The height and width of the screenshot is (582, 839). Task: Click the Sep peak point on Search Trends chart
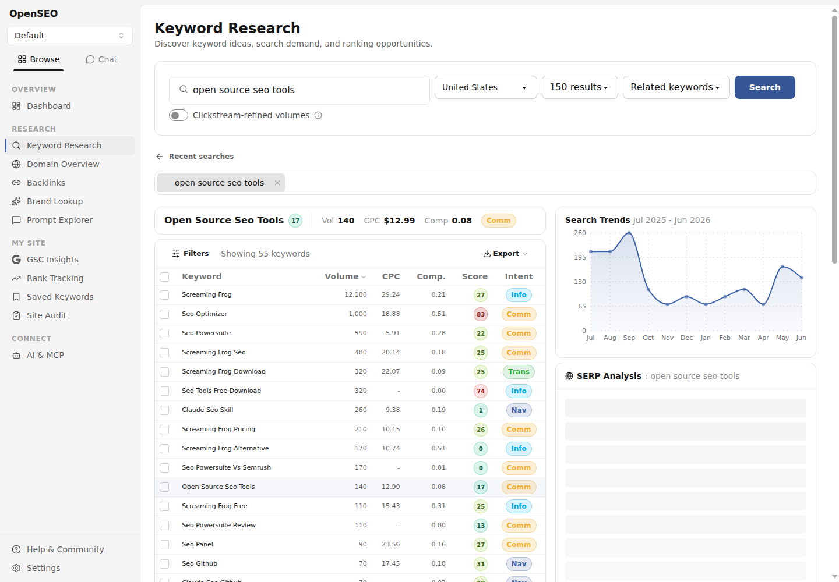click(629, 233)
